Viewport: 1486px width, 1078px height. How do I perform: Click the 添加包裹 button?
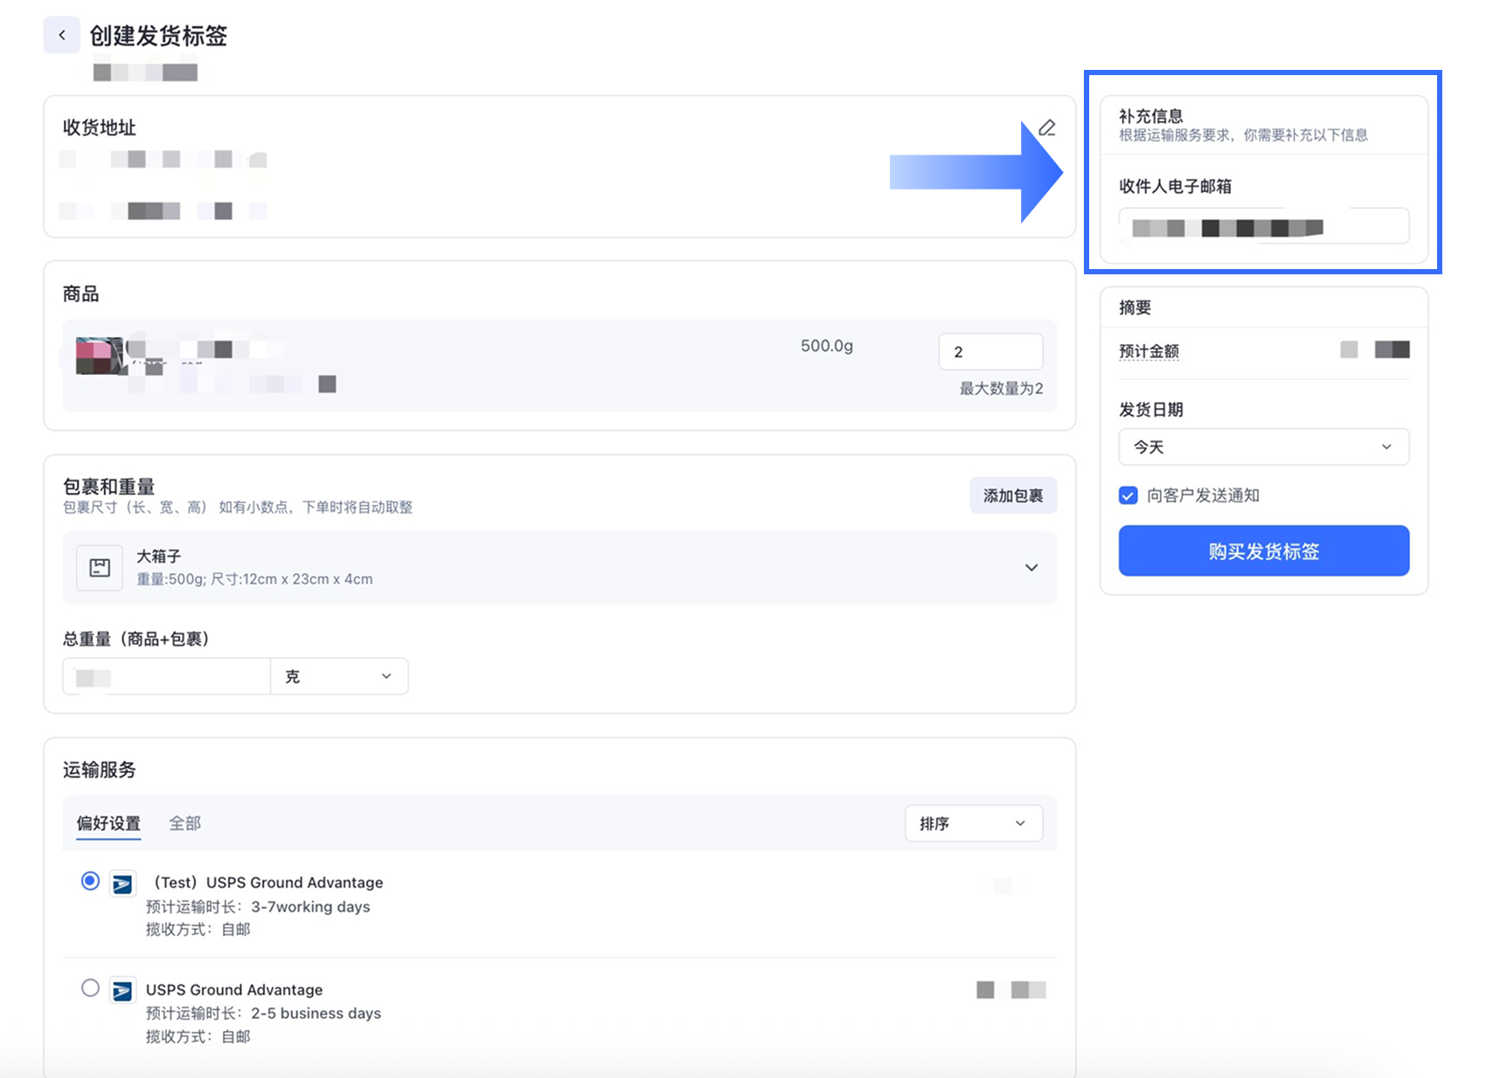1012,495
